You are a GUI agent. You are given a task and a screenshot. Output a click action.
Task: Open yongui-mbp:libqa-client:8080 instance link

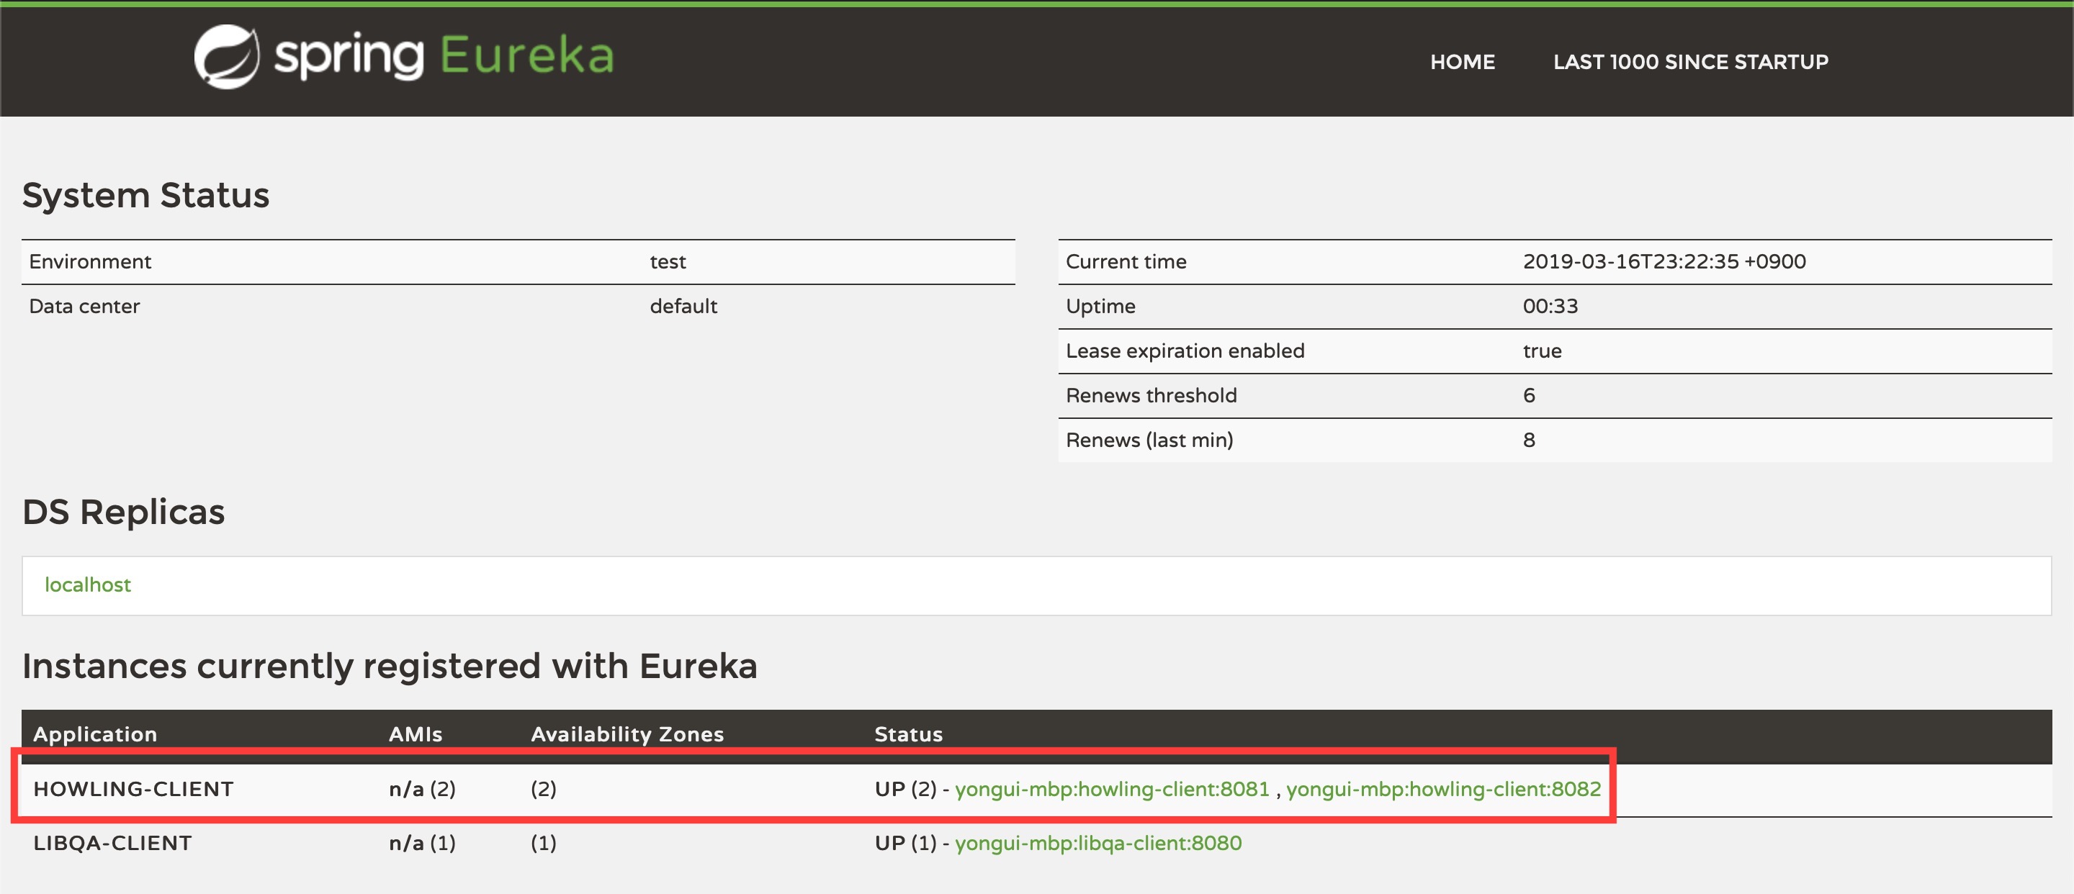point(1098,844)
